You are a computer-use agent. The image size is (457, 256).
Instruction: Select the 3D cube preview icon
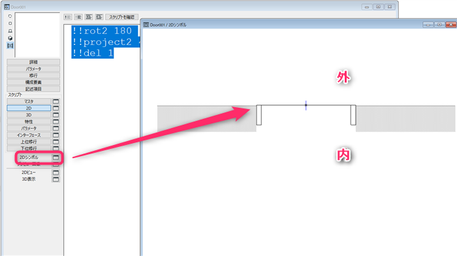tap(10, 38)
